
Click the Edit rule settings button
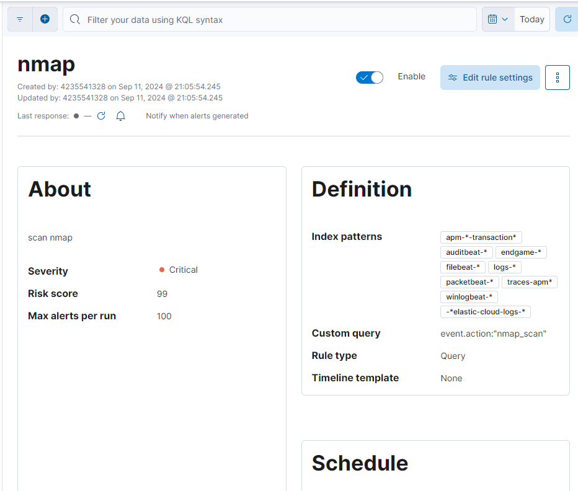pos(490,77)
